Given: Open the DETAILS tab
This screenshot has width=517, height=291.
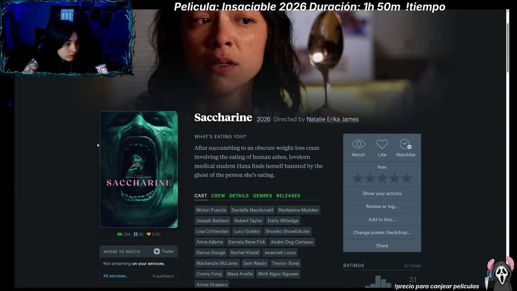Looking at the screenshot, I should (239, 196).
